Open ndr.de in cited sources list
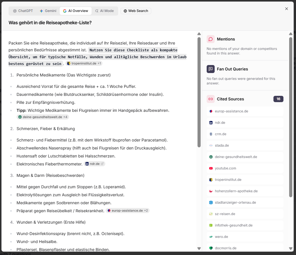 pyautogui.click(x=245, y=123)
